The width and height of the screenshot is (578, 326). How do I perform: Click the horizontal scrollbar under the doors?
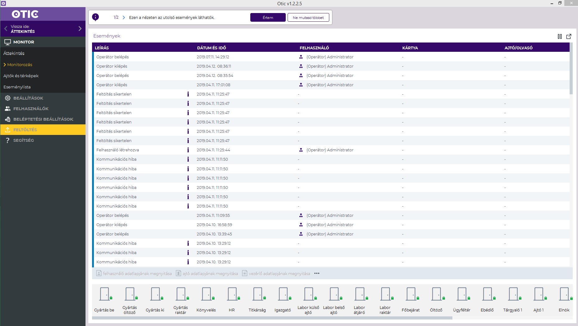(x=272, y=318)
